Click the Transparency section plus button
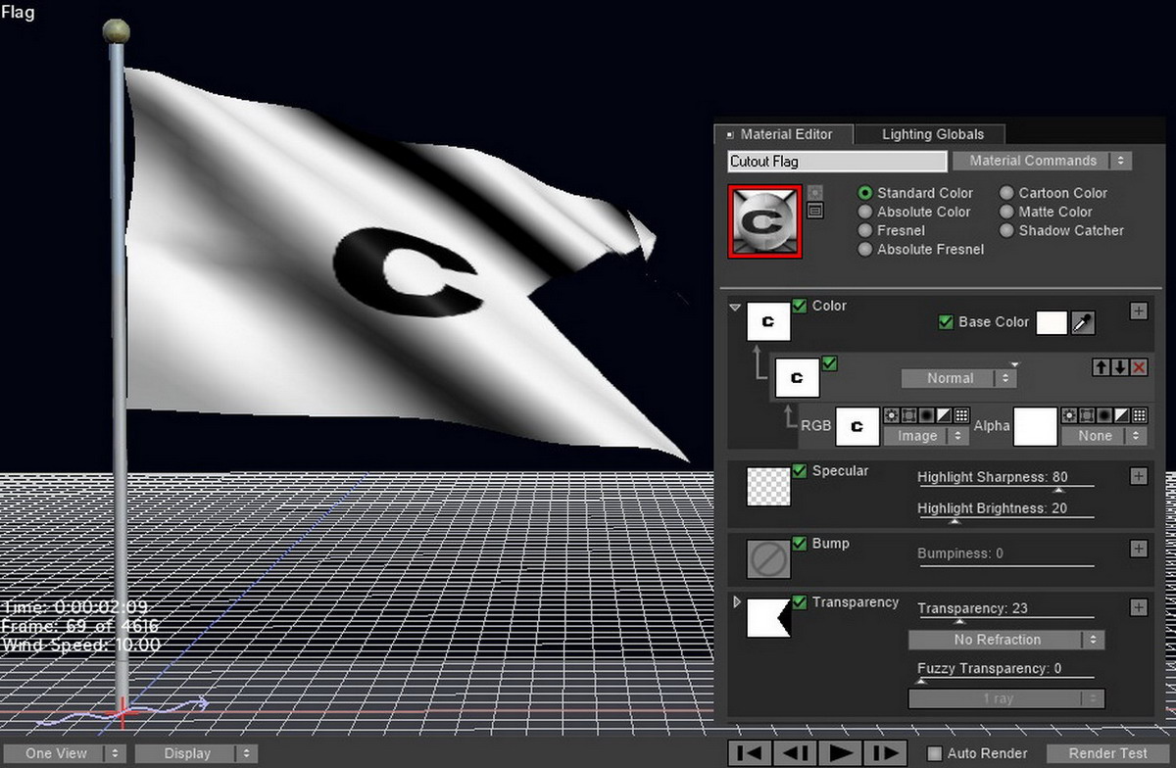The image size is (1176, 768). [1139, 607]
